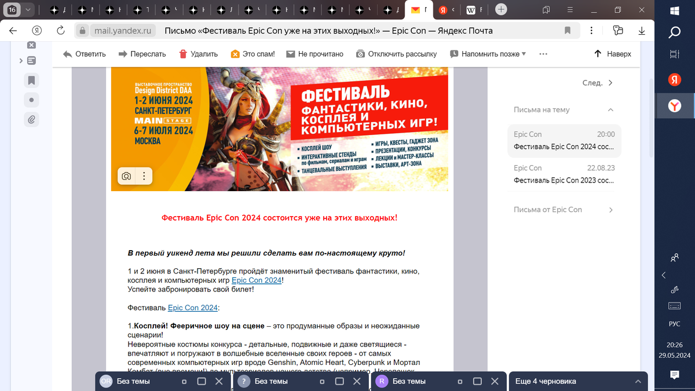
Task: Mark email as unread (Не прочитано)
Action: point(314,54)
